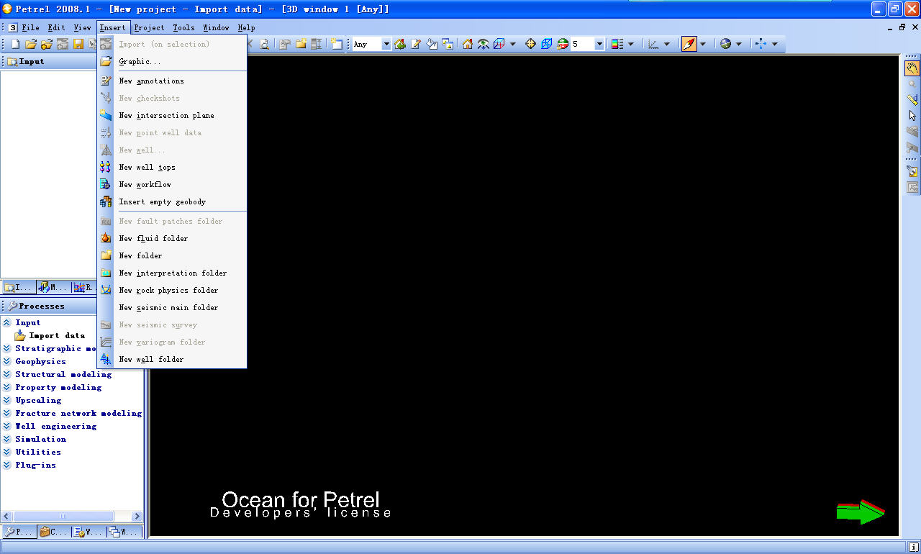Click the Print preview toolbar icon
The height and width of the screenshot is (554, 921).
click(x=264, y=45)
